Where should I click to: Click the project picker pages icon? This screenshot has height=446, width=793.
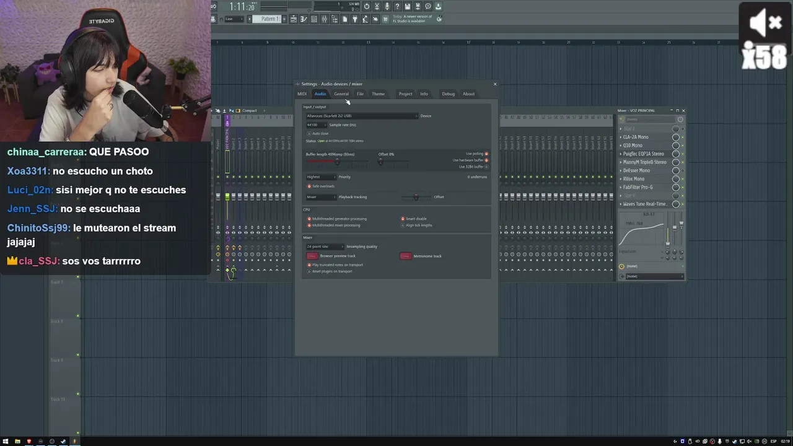[345, 19]
